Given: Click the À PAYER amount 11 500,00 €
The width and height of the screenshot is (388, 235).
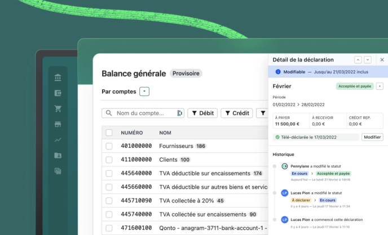Looking at the screenshot, I should (287, 124).
